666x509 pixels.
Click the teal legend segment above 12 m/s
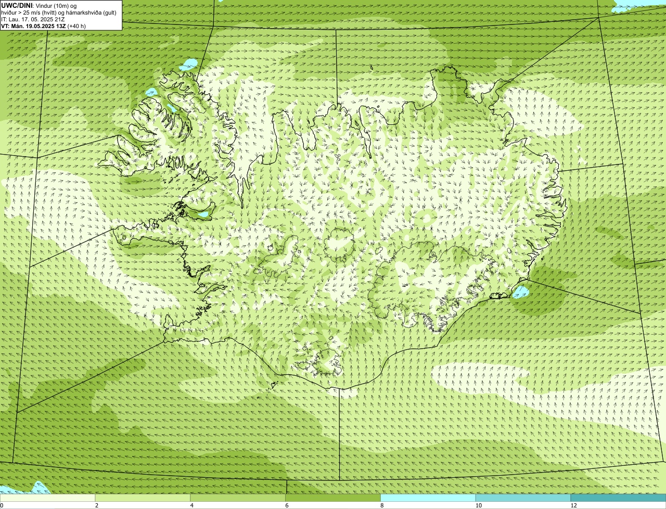pyautogui.click(x=618, y=498)
